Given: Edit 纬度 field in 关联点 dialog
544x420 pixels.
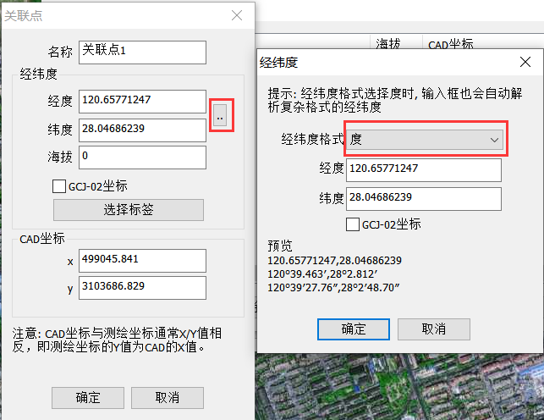Looking at the screenshot, I should point(143,130).
